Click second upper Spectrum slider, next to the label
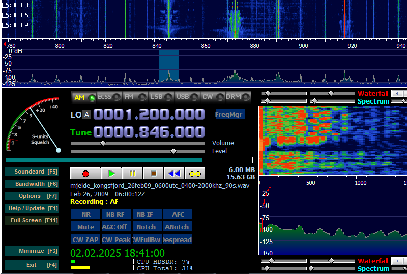 (315, 101)
